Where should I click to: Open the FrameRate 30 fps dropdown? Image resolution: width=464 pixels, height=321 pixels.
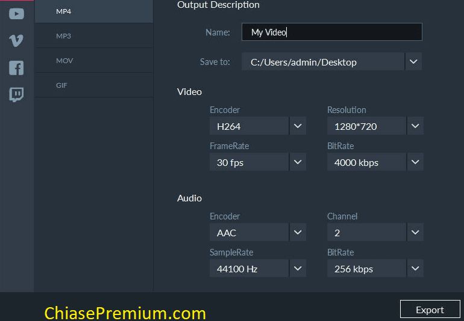click(298, 162)
